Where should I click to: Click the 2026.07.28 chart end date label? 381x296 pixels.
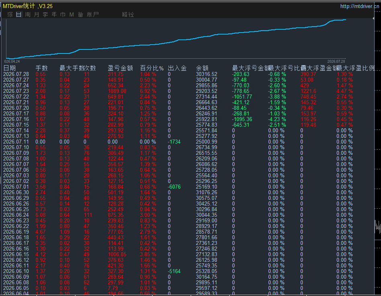click(x=336, y=62)
